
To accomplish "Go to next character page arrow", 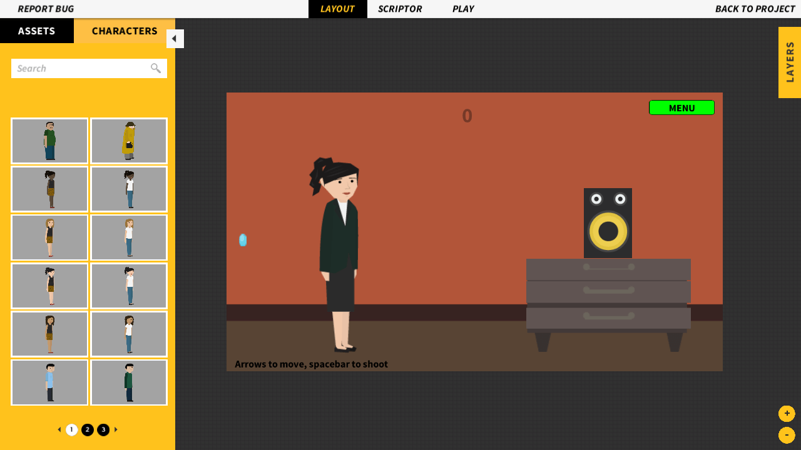I will tap(116, 429).
